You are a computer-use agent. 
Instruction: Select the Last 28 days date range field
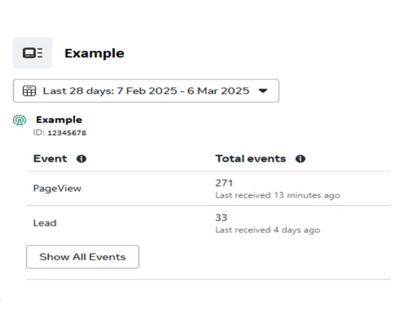point(146,91)
